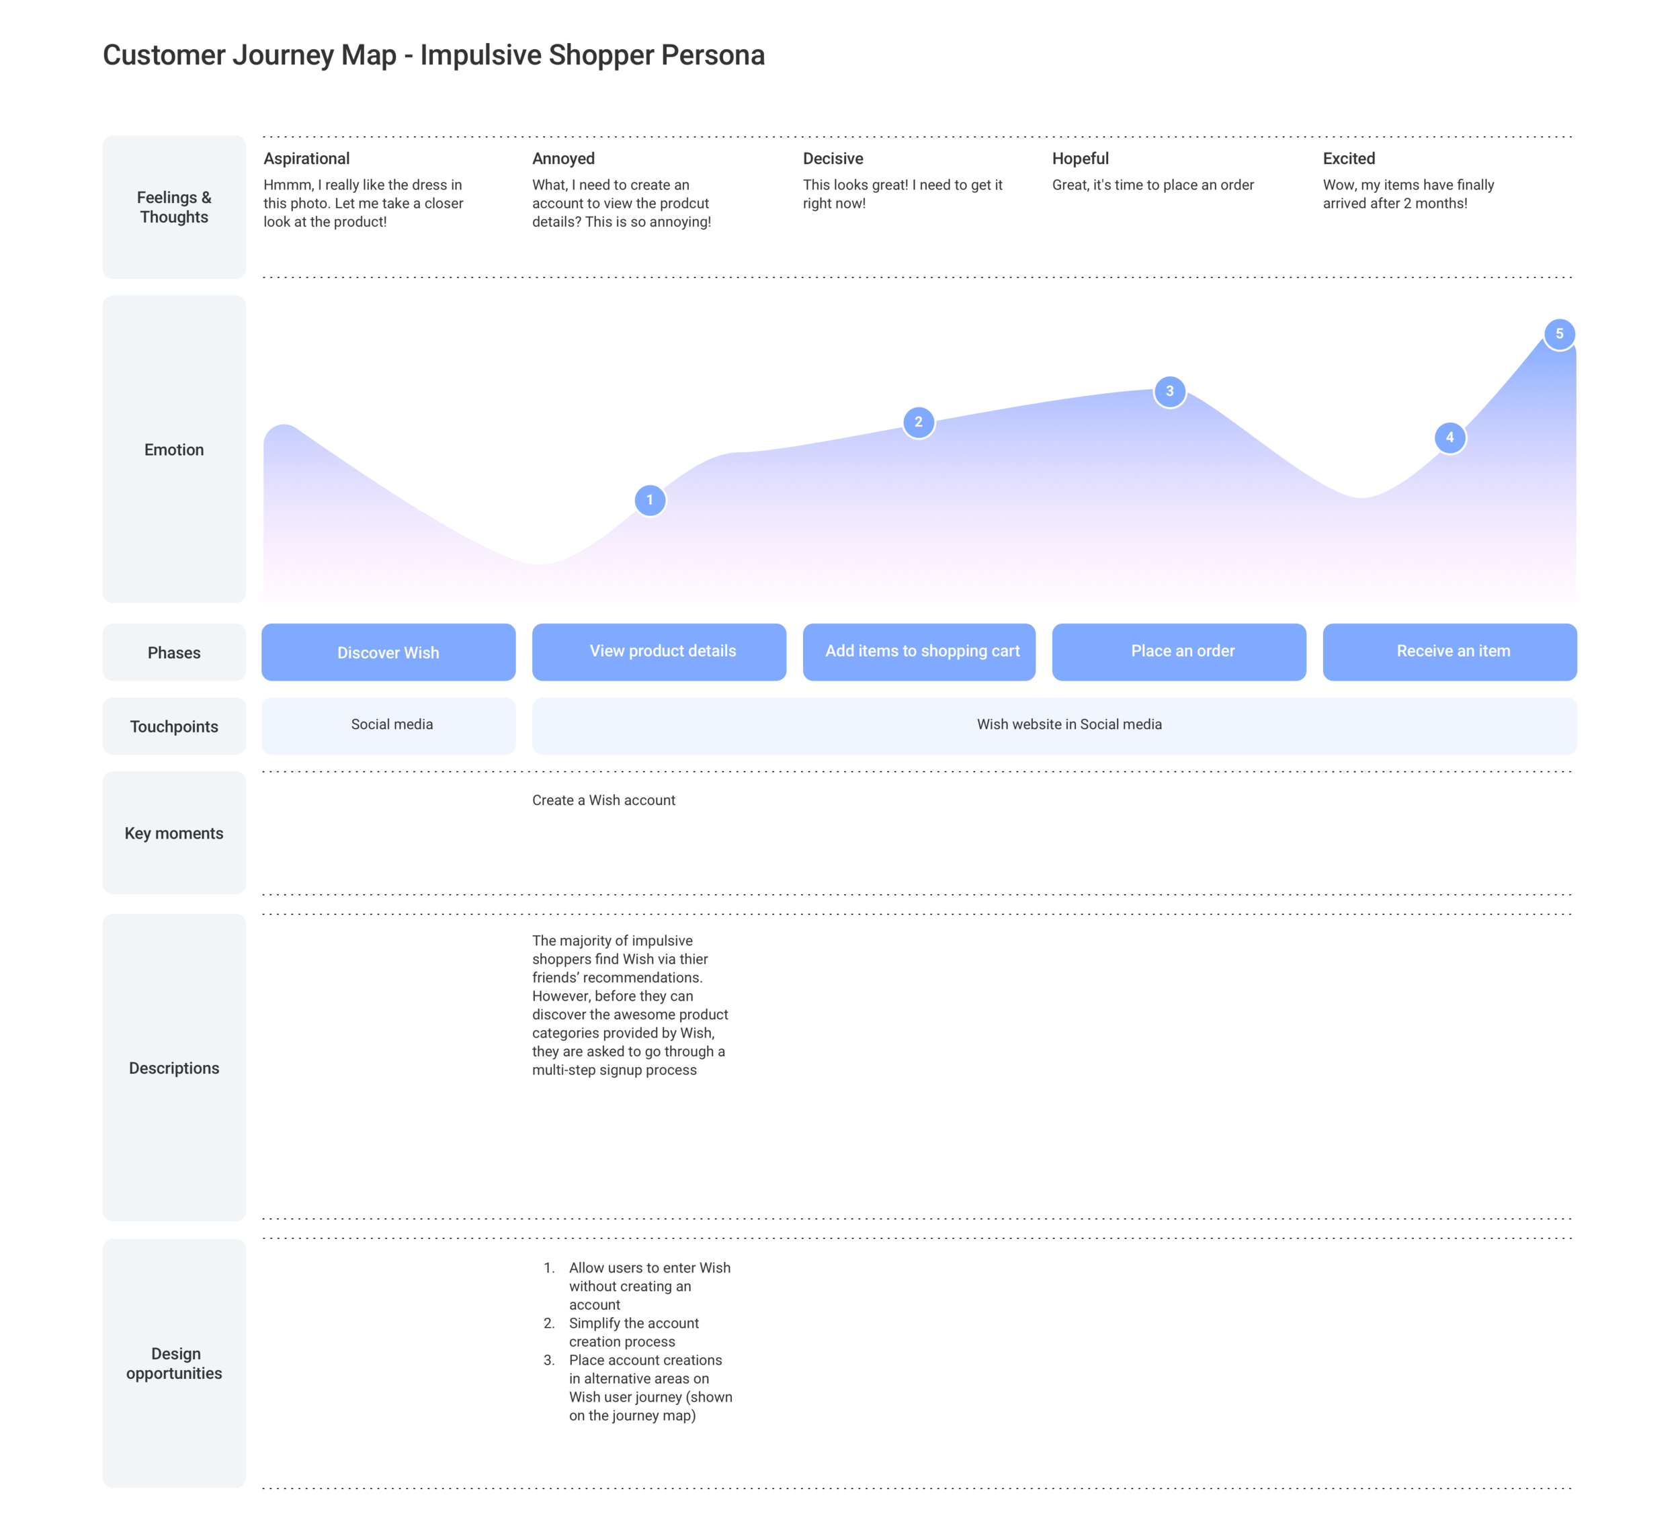Click the Annoyed feeling heading
The width and height of the screenshot is (1680, 1526).
coord(563,159)
